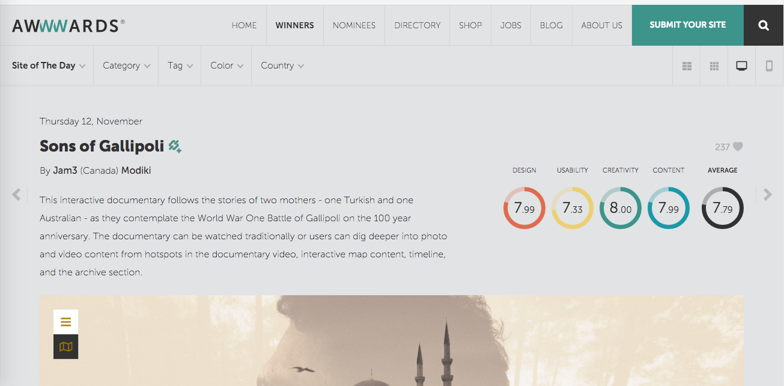The height and width of the screenshot is (386, 784).
Task: Click the Awwwards logo
Action: pyautogui.click(x=68, y=25)
